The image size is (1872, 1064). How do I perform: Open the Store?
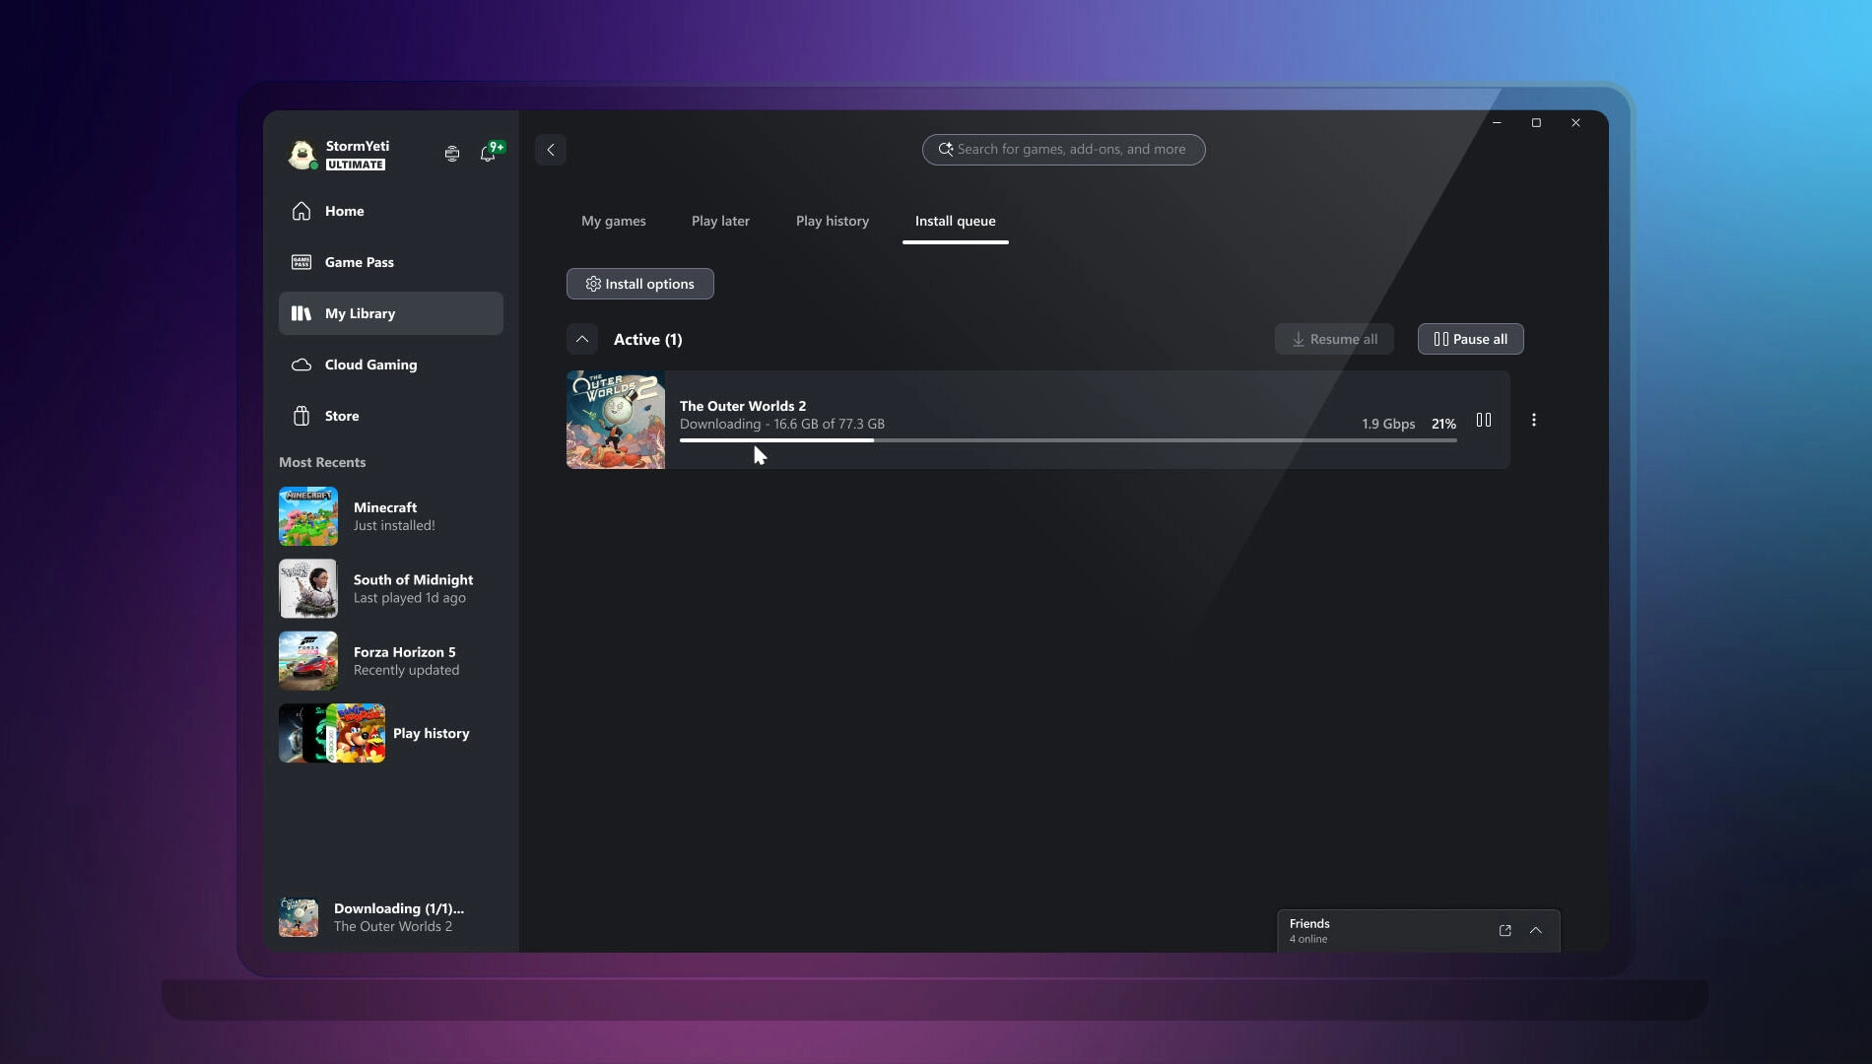pyautogui.click(x=340, y=415)
